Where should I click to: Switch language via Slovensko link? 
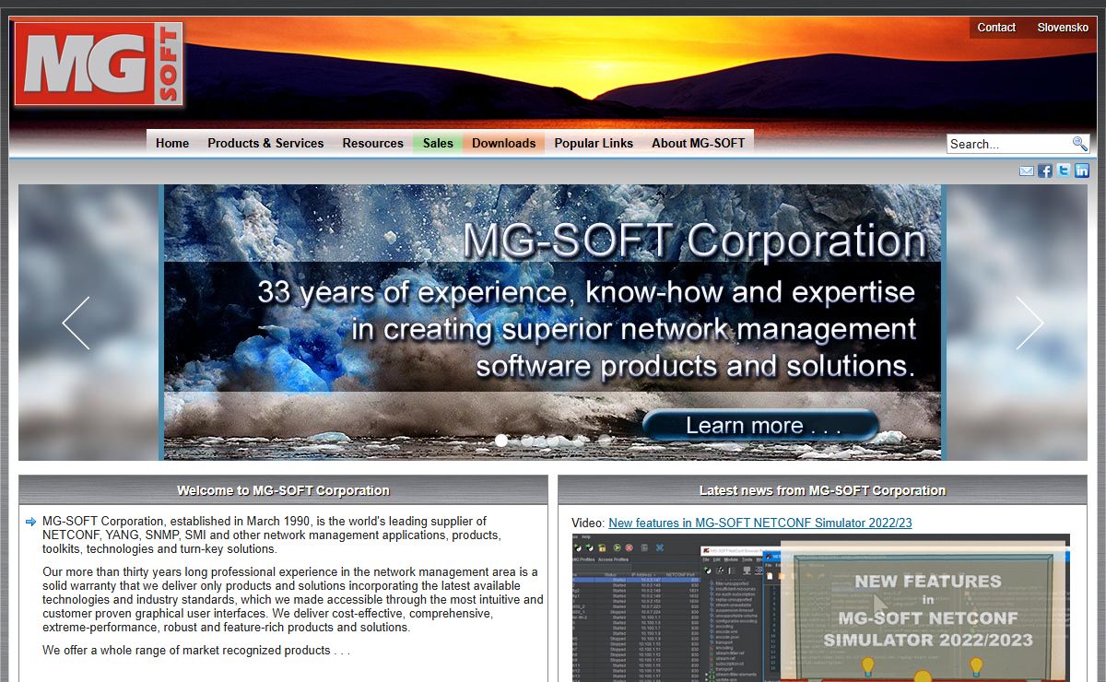click(1063, 28)
